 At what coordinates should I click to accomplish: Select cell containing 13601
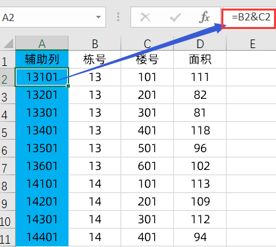tap(42, 166)
